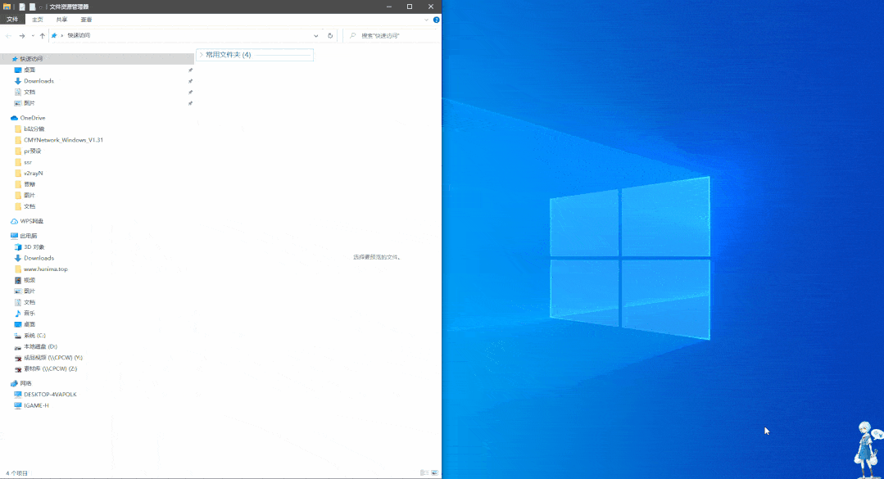Switch to large thumbnails view in status bar

pyautogui.click(x=435, y=472)
